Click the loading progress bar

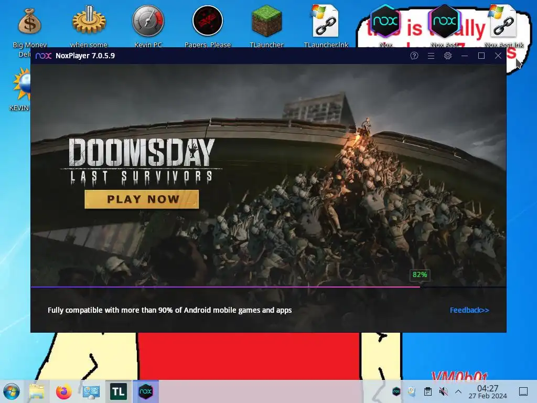coord(268,287)
